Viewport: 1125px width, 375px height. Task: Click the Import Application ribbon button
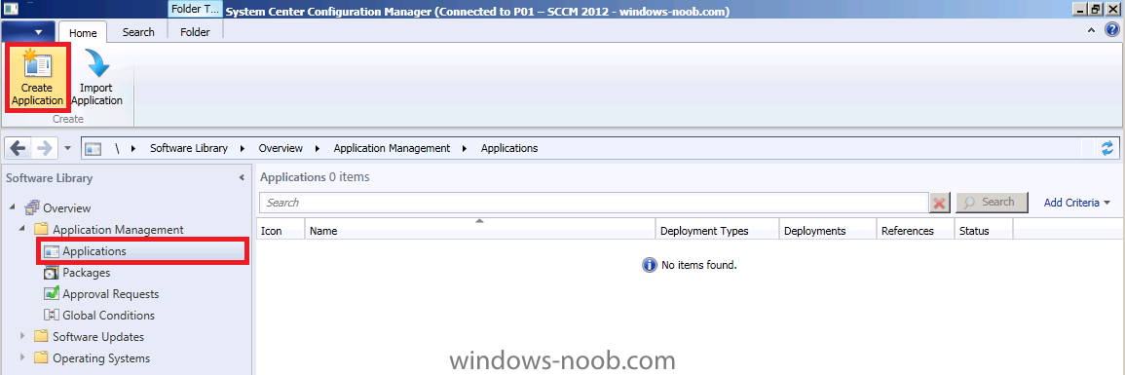pyautogui.click(x=96, y=78)
